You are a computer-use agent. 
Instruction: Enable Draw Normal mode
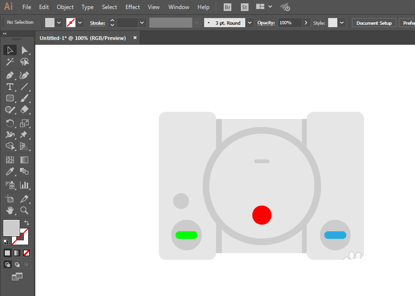pyautogui.click(x=8, y=264)
